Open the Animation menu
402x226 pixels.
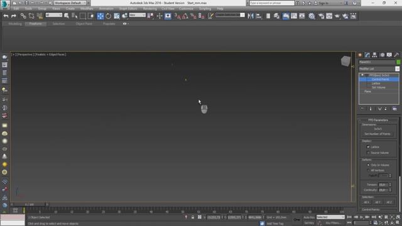[x=106, y=9]
